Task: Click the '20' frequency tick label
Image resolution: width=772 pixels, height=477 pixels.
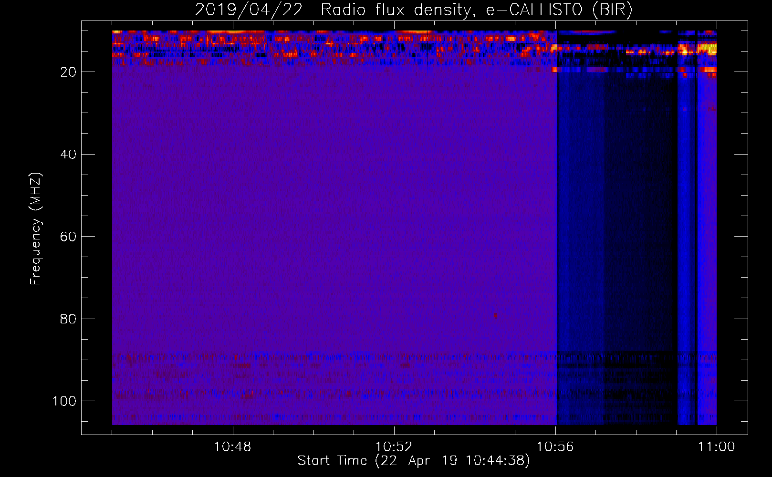Action: 69,72
